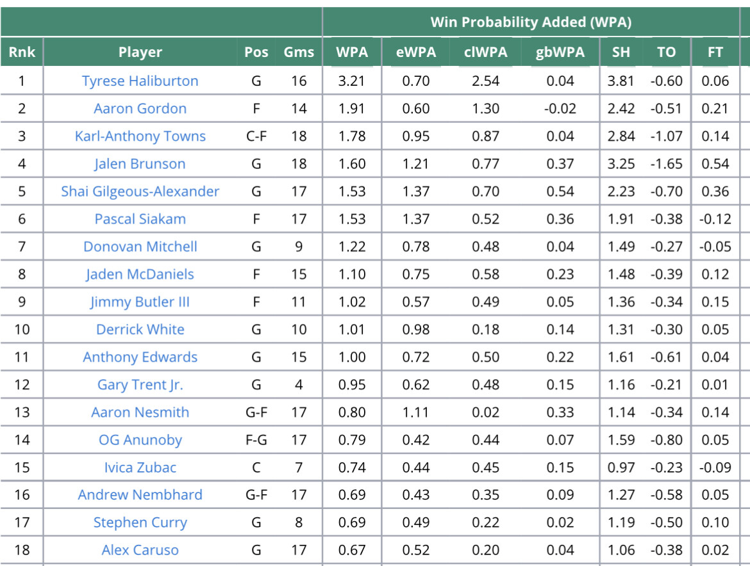Click Pascal Siakam's name
This screenshot has height=566, width=750.
[x=140, y=218]
